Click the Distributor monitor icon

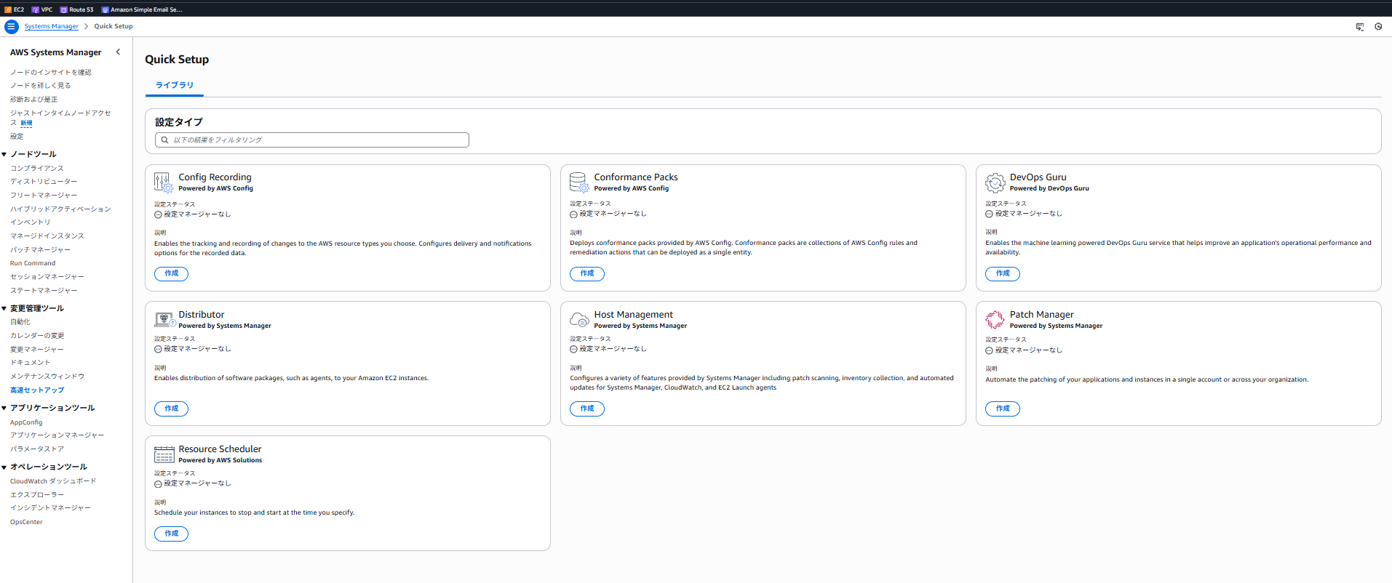coord(164,320)
